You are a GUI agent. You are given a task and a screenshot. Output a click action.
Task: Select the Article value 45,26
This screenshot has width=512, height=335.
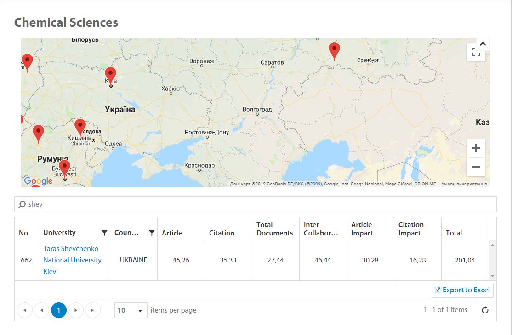(181, 260)
